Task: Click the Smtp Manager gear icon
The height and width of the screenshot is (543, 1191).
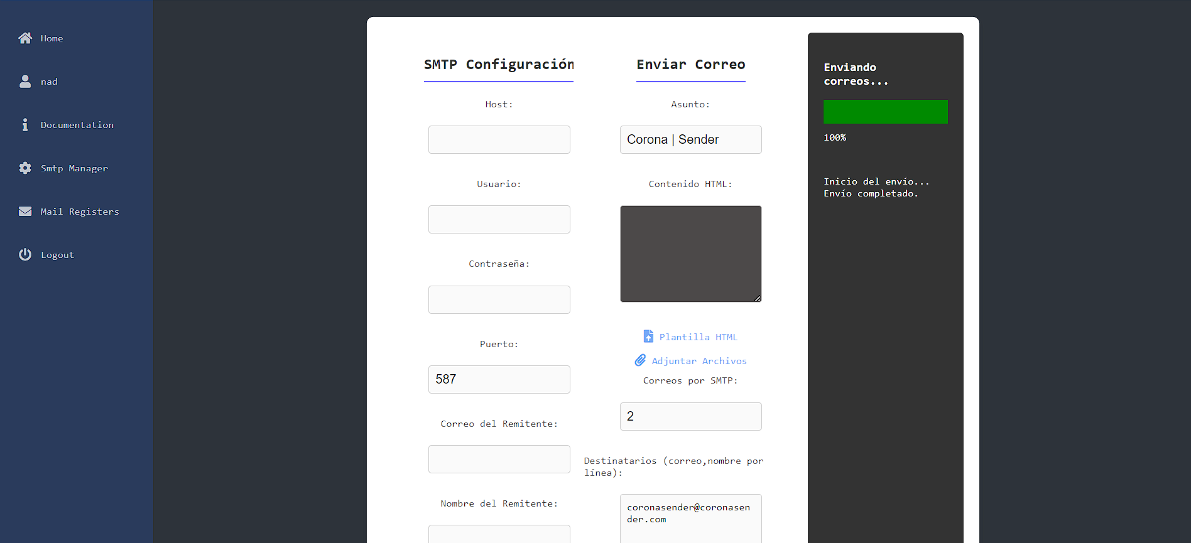Action: (x=25, y=168)
